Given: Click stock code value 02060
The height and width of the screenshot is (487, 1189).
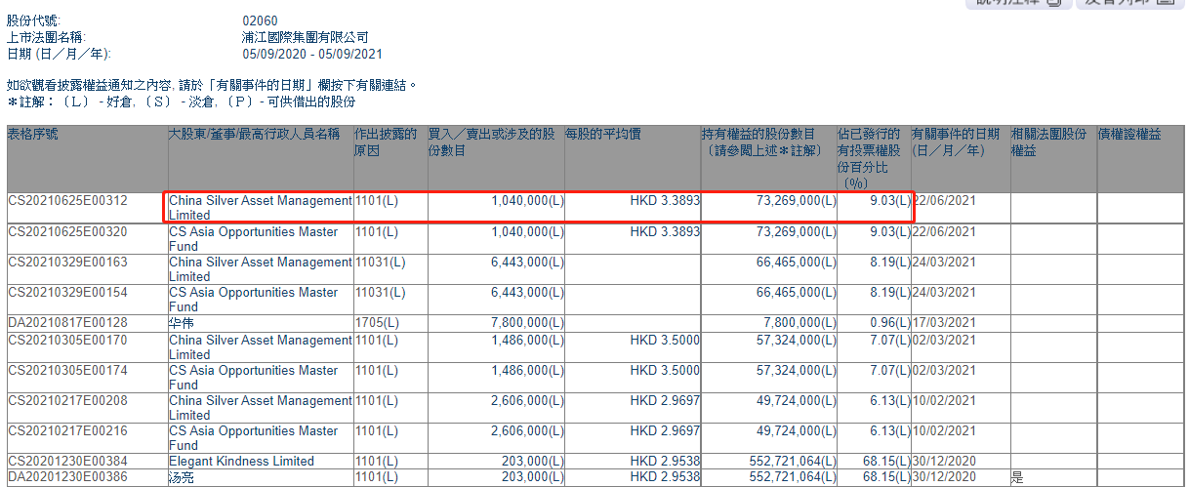Looking at the screenshot, I should pyautogui.click(x=260, y=20).
